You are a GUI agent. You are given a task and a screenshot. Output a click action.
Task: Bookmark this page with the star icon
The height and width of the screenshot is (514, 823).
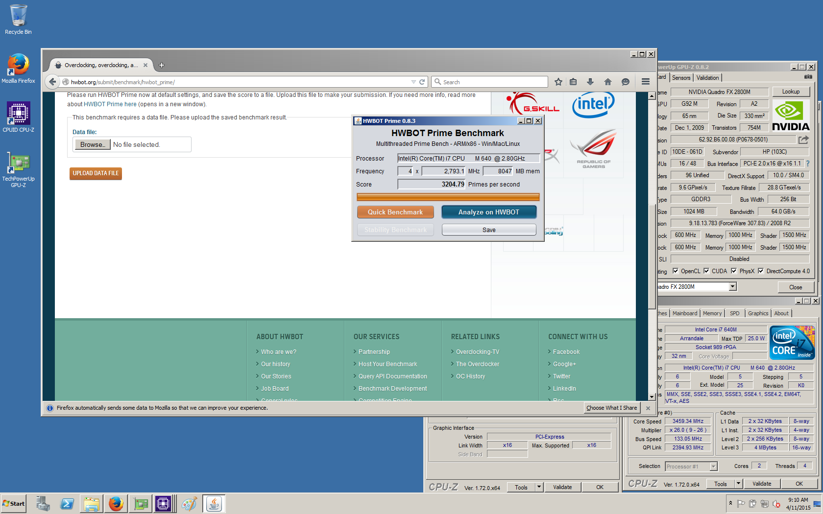pos(558,82)
